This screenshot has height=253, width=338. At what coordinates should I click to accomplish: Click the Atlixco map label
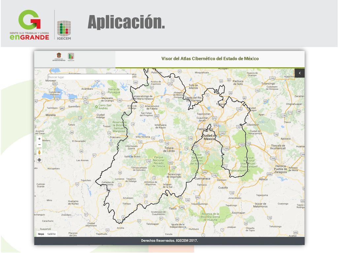tap(263, 179)
